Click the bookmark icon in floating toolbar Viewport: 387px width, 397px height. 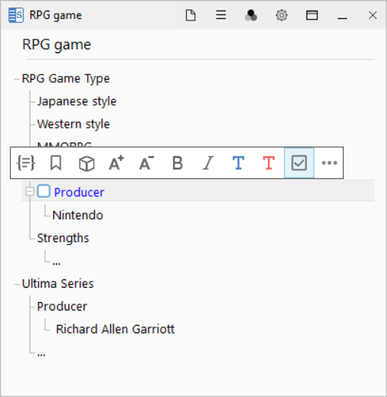[56, 162]
